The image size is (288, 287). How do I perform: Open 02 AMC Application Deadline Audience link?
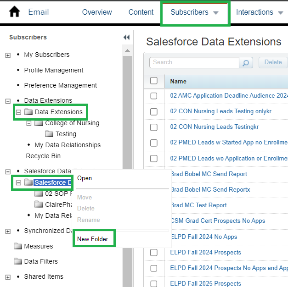coord(229,95)
